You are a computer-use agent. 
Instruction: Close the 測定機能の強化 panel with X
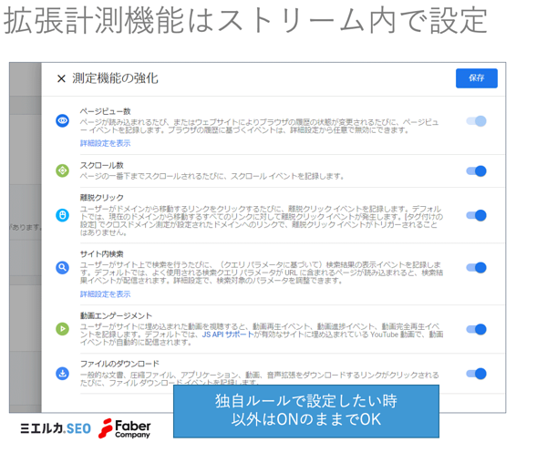click(61, 78)
